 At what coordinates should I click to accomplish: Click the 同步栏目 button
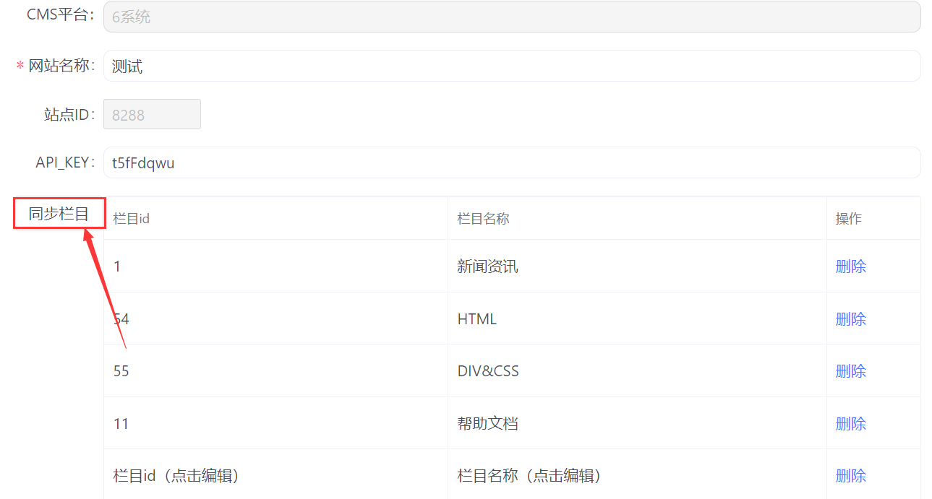(59, 214)
